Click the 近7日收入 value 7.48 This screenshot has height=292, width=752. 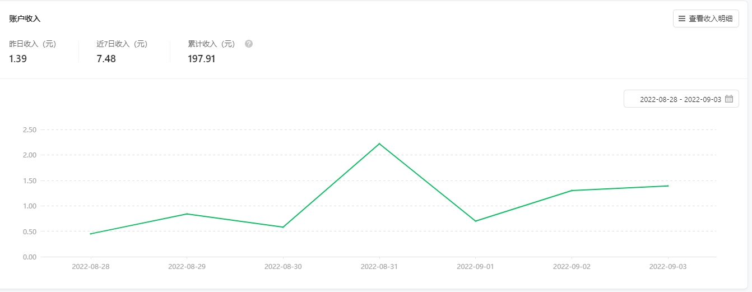tap(106, 59)
